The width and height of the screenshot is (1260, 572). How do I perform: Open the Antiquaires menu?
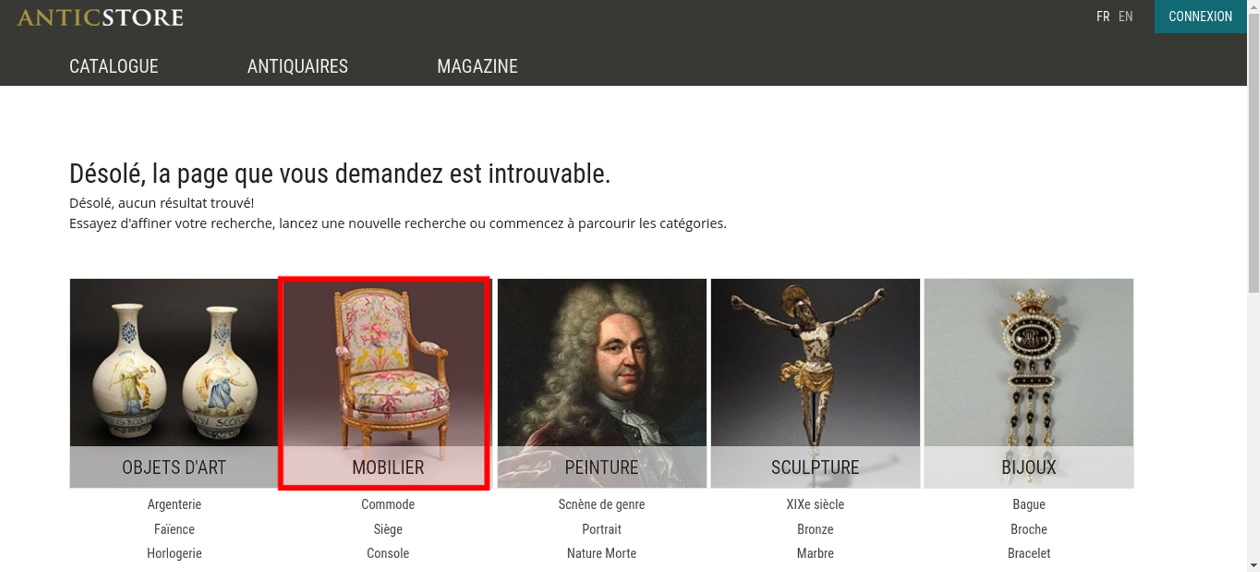[297, 66]
